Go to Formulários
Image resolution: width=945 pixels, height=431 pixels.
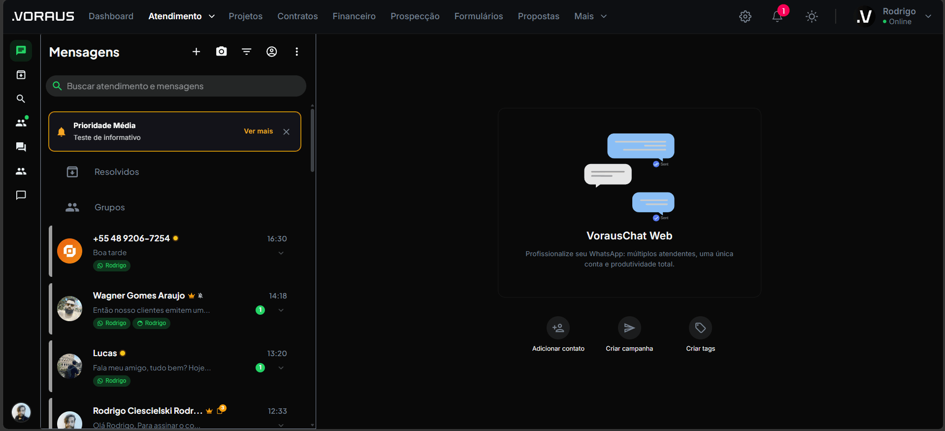[x=479, y=16]
